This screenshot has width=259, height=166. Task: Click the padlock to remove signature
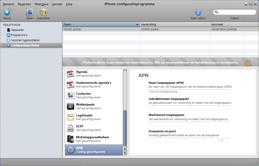point(248,63)
